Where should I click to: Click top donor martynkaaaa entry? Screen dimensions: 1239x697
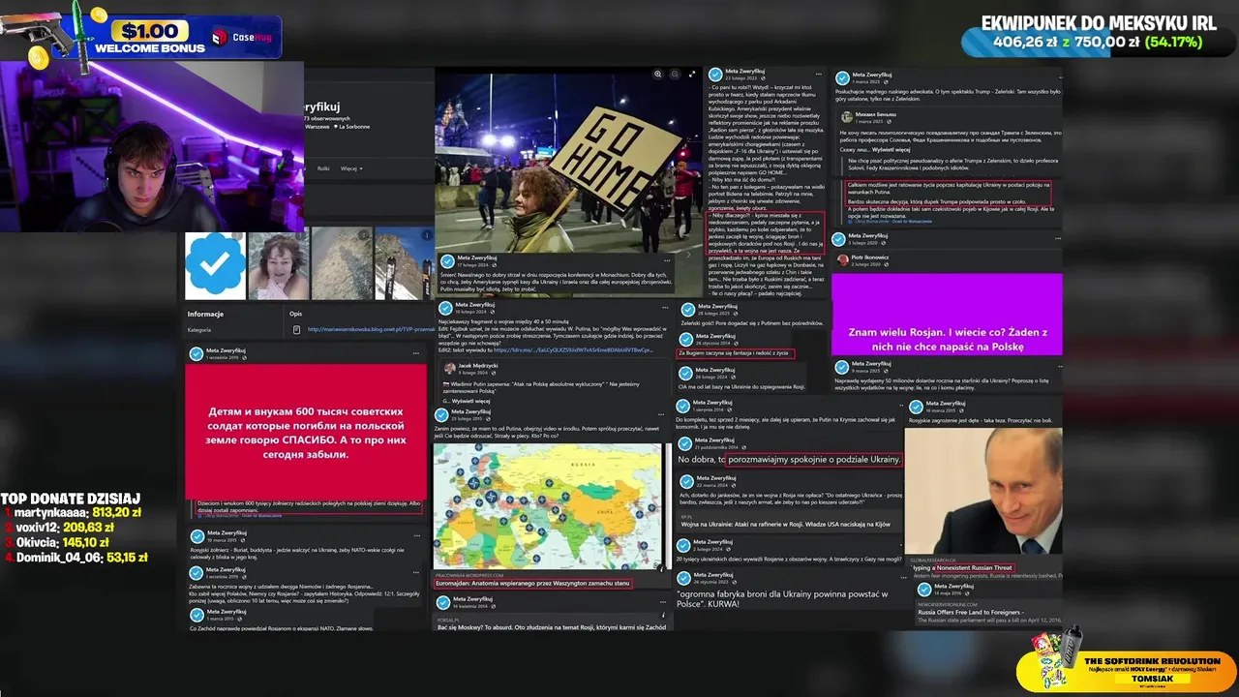(x=74, y=513)
